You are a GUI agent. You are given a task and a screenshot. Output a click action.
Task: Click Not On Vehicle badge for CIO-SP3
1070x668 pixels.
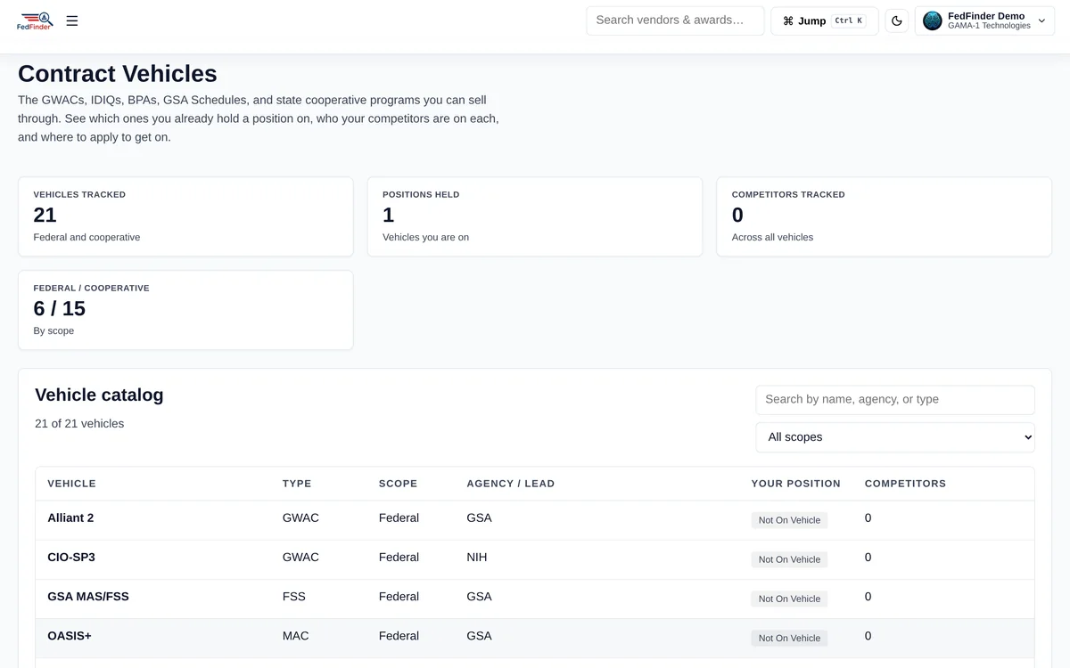click(789, 559)
